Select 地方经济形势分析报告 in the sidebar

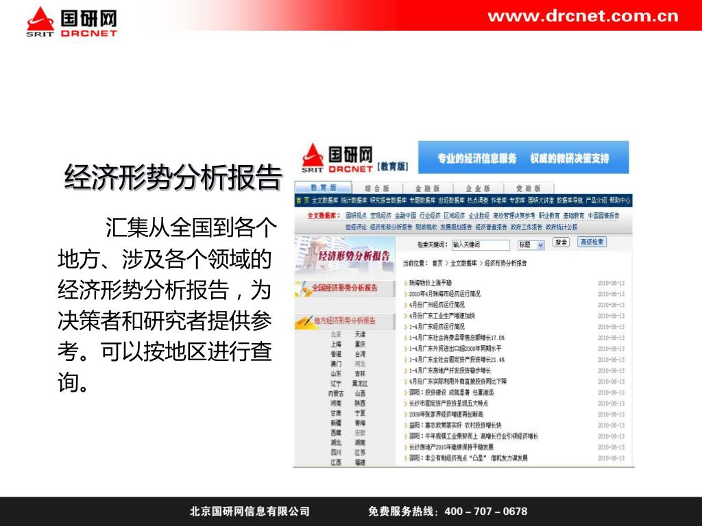coord(345,321)
